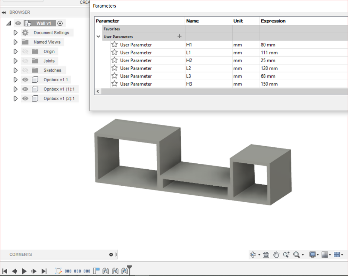Screen dimensions: 348x276
Task: Hide the Opnbox v1 (1):1 component
Action: click(25, 89)
